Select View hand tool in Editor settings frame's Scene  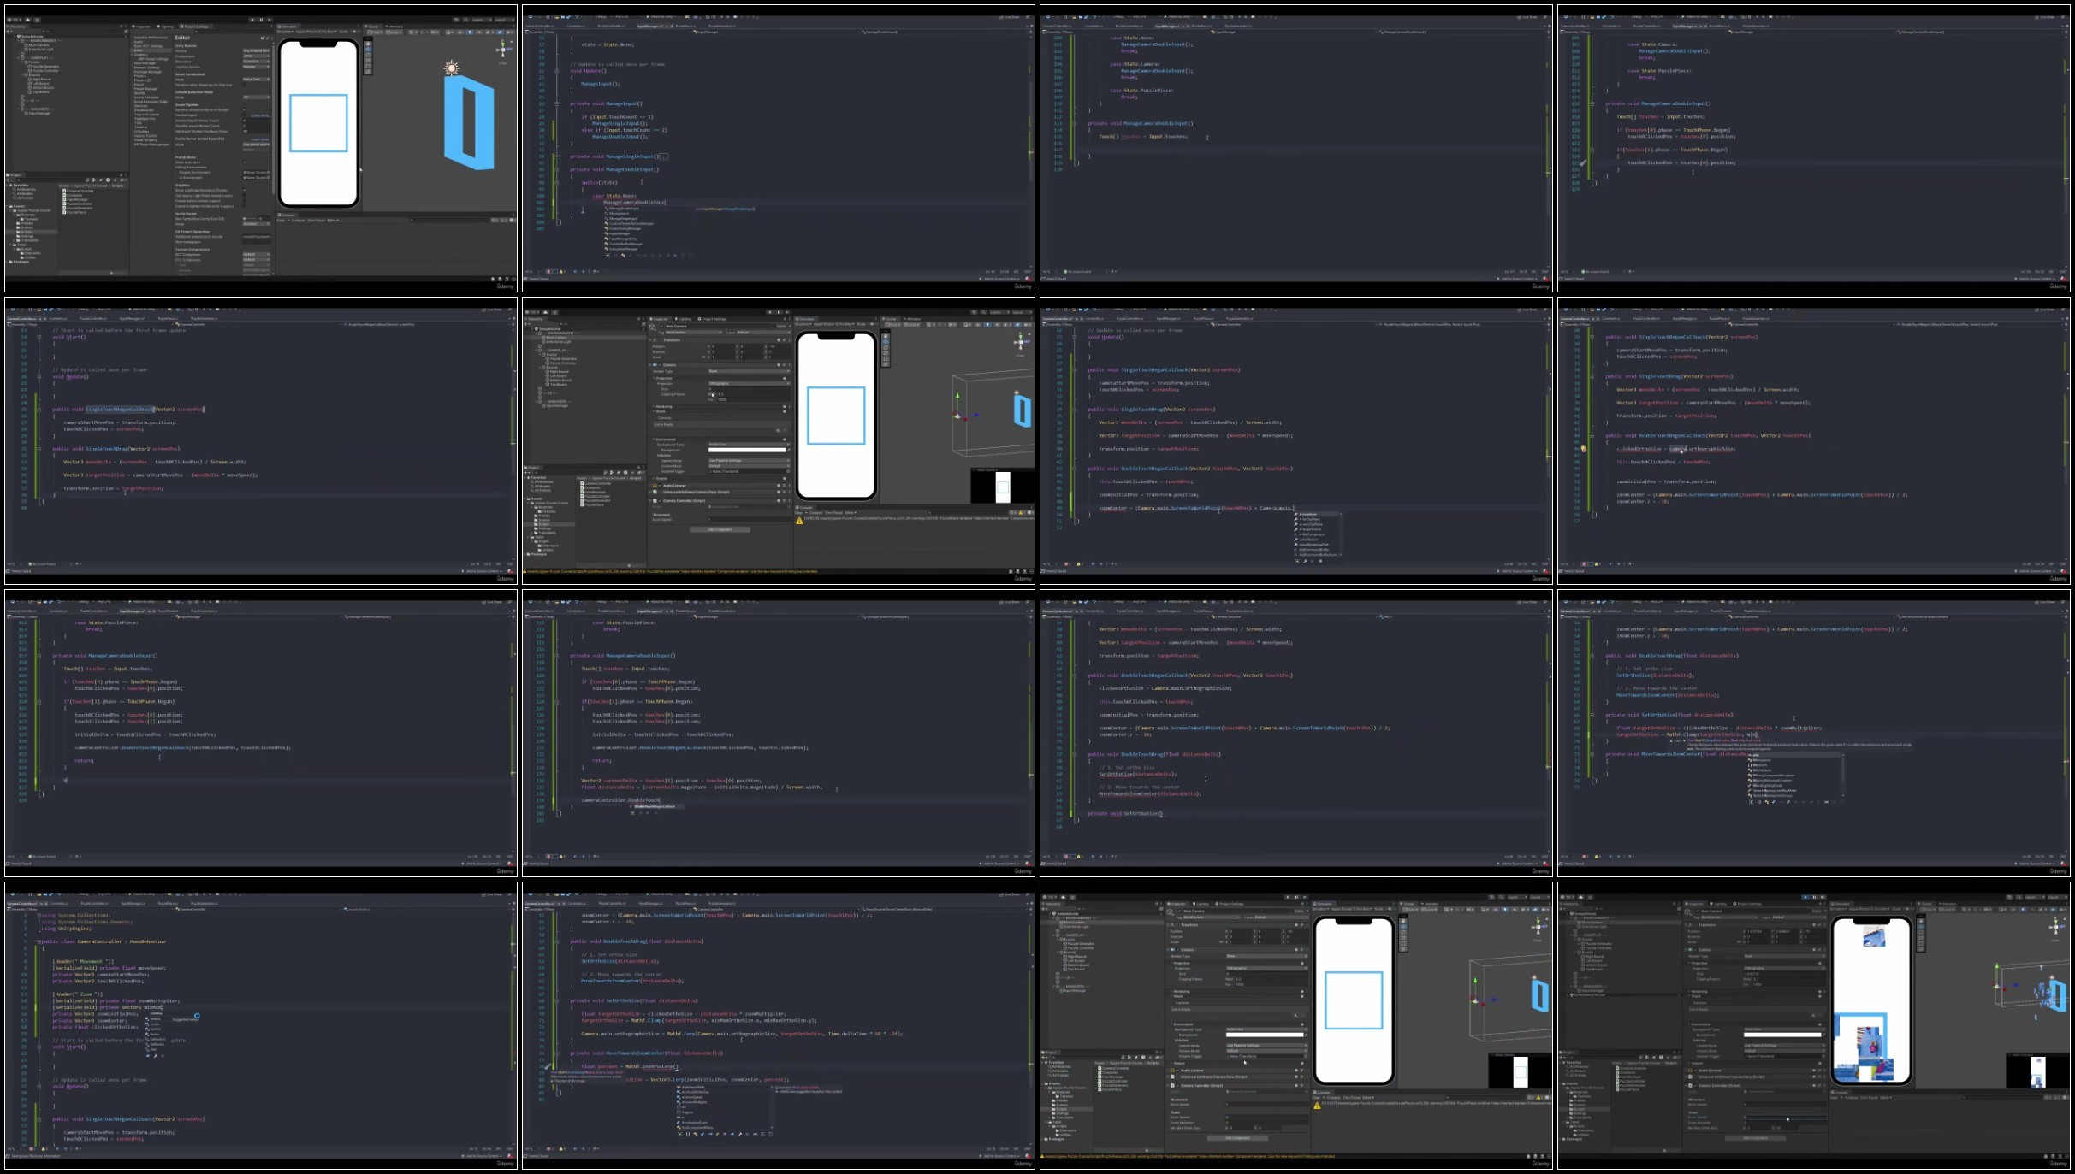coord(368,44)
